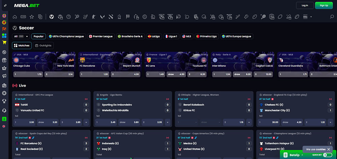Expand the Betslip panel
This screenshot has height=159, width=337.
click(x=294, y=155)
